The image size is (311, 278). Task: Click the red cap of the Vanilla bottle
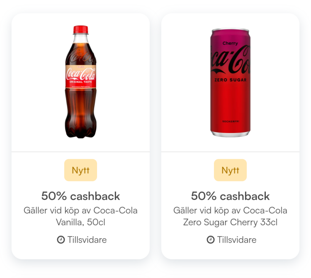coord(81,29)
